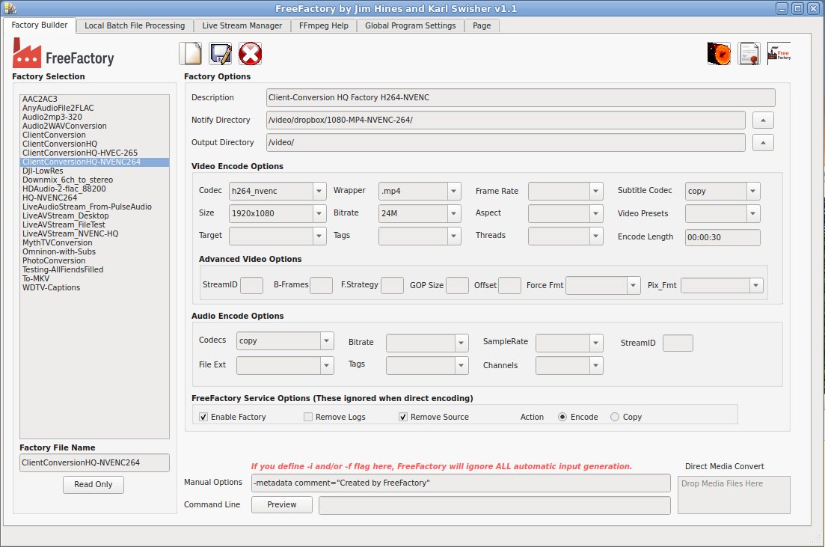Click the red X delete factory icon
Screen dimensions: 825x547
tap(250, 54)
